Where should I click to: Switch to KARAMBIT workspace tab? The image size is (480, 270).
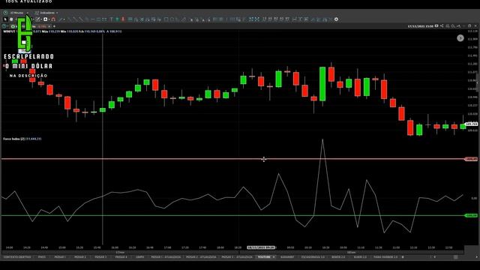pyautogui.click(x=287, y=257)
